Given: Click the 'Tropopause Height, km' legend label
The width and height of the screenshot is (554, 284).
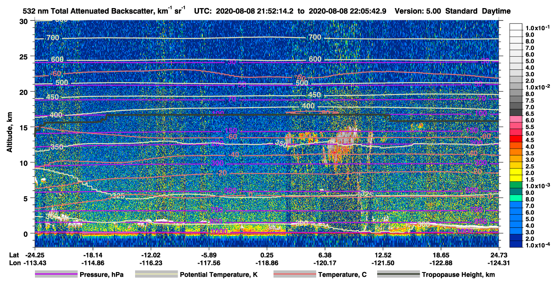Looking at the screenshot, I should click(458, 275).
